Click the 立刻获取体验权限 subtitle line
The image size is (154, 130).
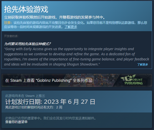(x=55, y=17)
